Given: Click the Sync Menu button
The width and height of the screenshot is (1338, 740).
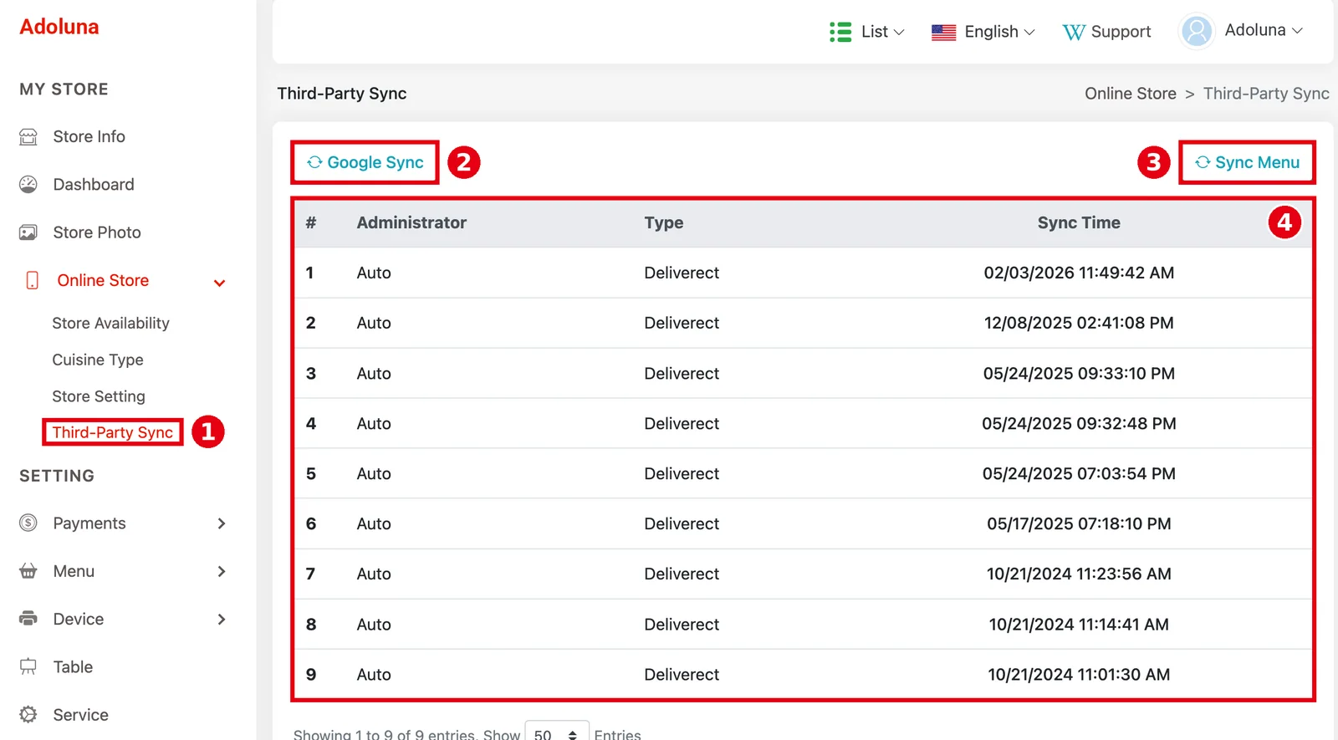Looking at the screenshot, I should [1248, 162].
